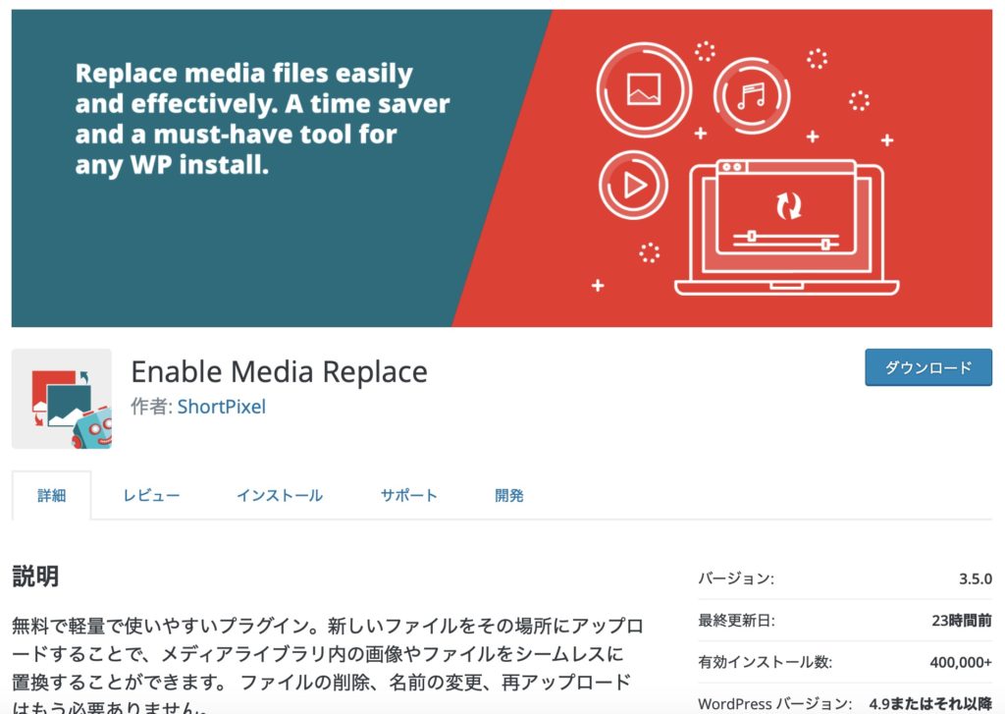This screenshot has height=714, width=1005.
Task: Click the picture icon circle in the banner
Action: [x=643, y=89]
